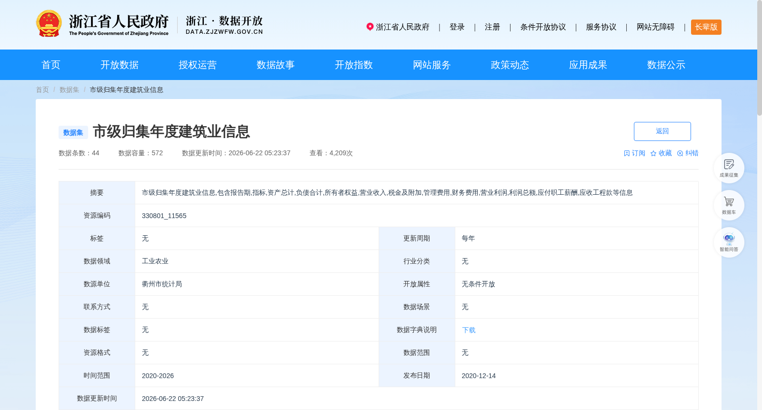
Task: Click the red location pin icon
Action: [370, 27]
